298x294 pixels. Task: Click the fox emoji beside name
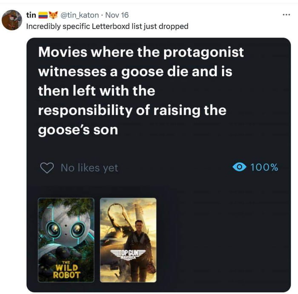point(53,15)
